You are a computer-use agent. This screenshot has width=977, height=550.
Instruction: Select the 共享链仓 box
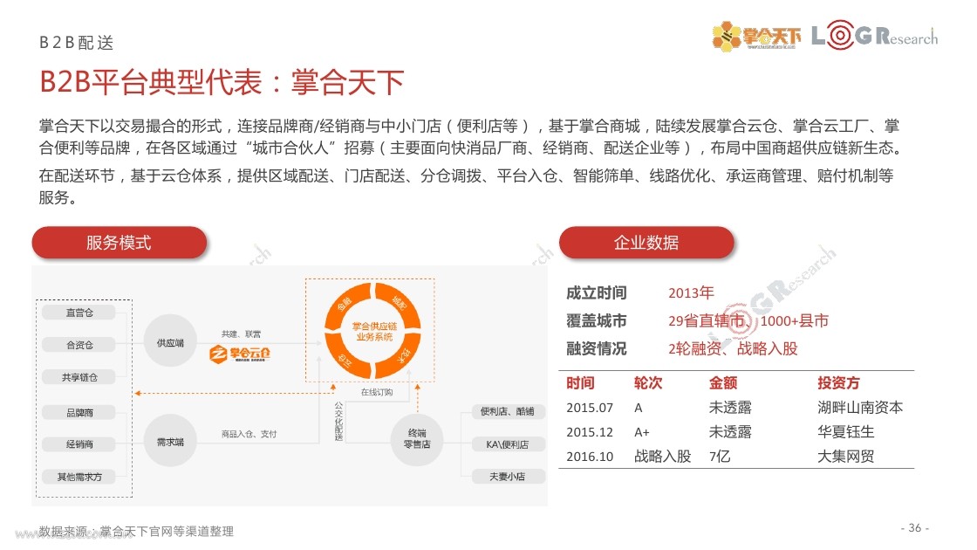79,377
